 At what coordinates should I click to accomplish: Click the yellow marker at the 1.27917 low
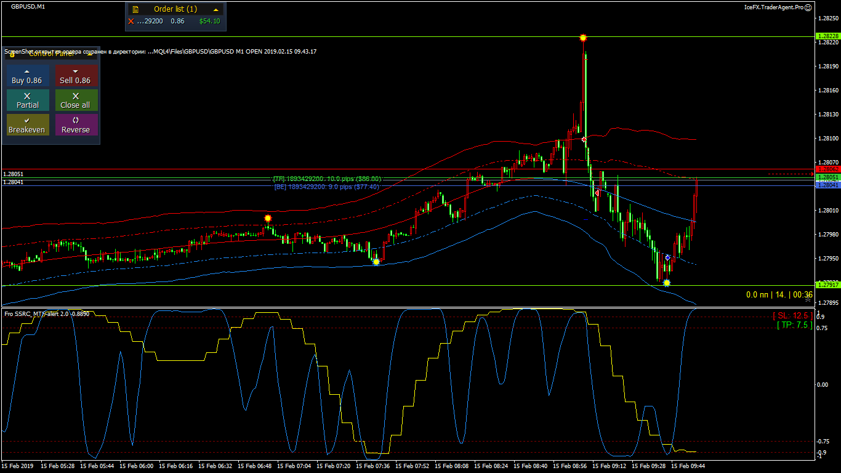tap(666, 283)
